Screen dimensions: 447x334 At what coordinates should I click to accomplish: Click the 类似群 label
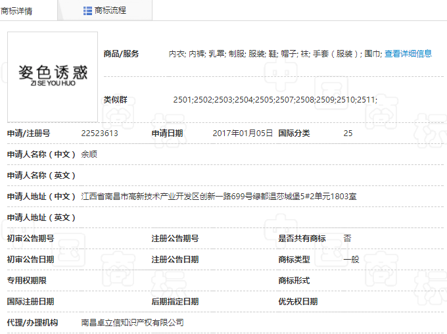[115, 100]
